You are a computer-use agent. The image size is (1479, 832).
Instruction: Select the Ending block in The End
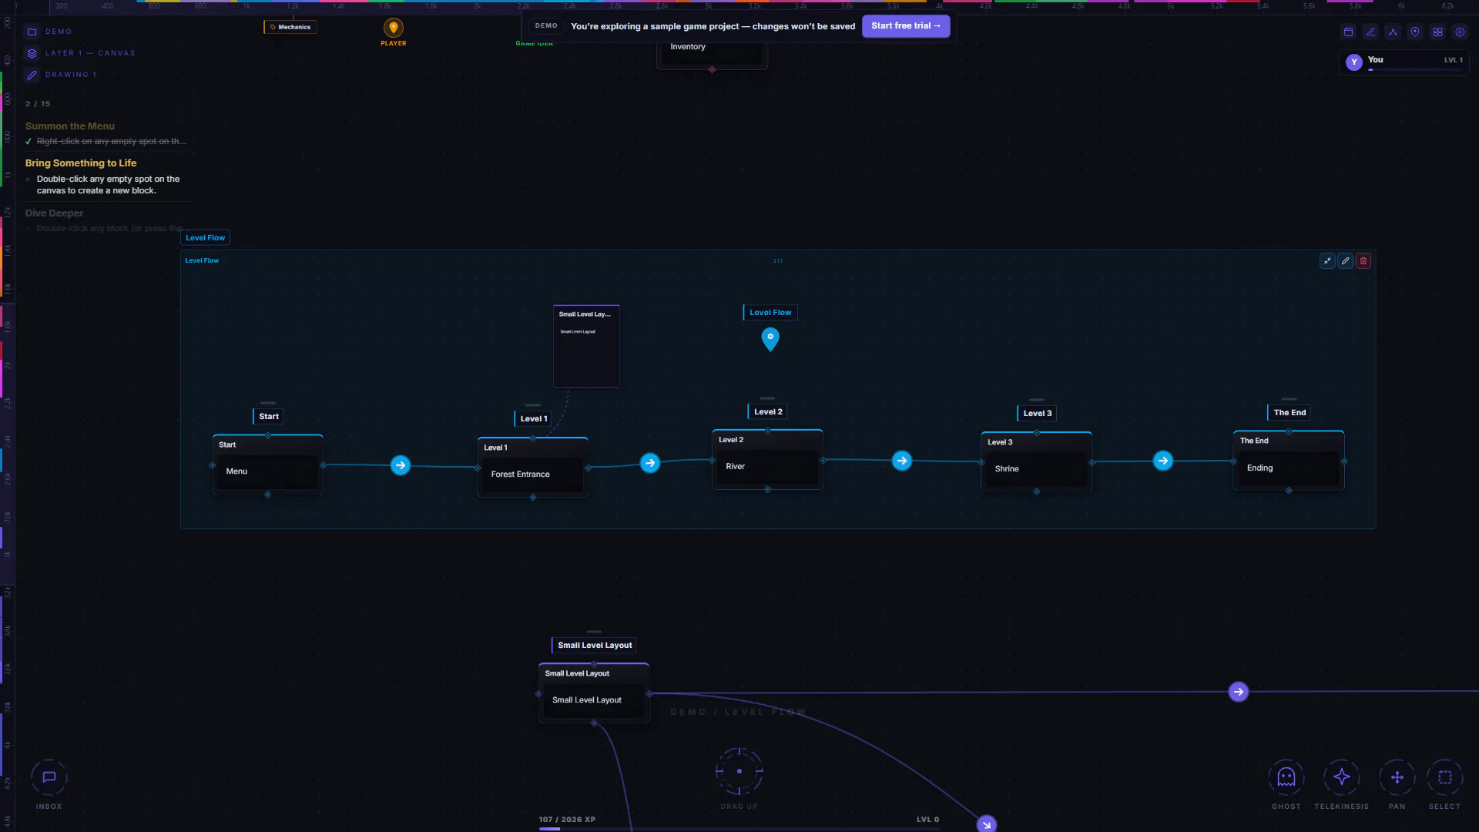[1289, 468]
